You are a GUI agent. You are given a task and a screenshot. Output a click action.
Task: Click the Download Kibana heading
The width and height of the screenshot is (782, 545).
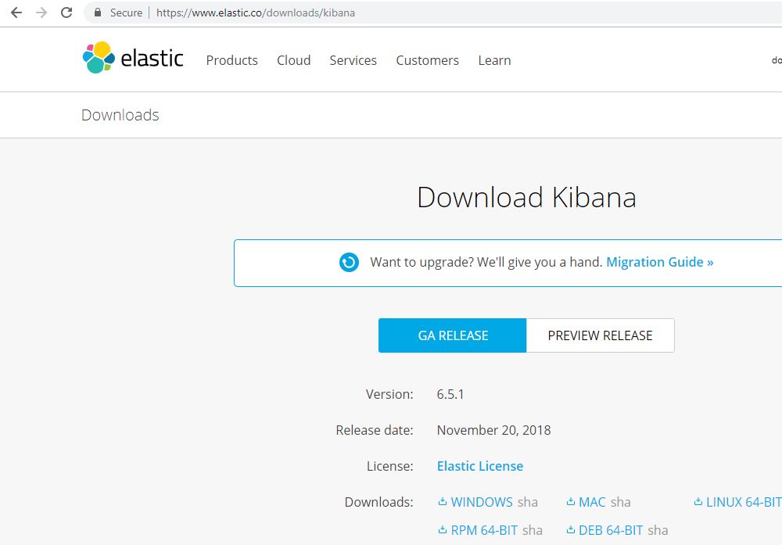point(526,198)
